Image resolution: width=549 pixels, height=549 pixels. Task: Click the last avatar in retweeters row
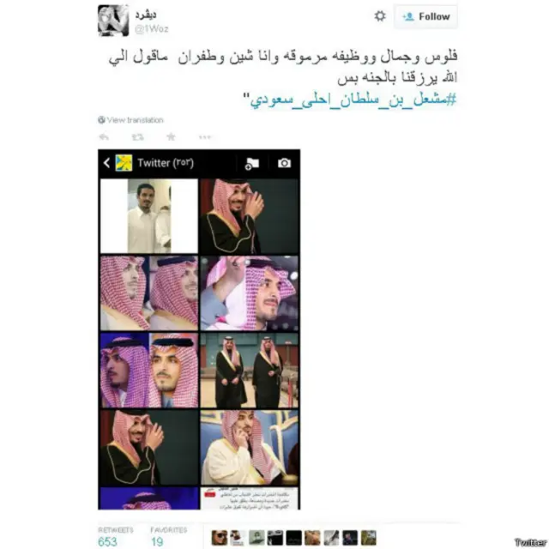[x=368, y=538]
